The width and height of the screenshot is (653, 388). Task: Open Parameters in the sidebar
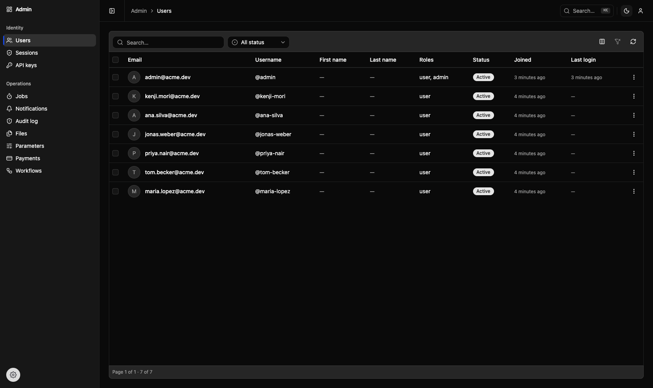click(x=49, y=146)
